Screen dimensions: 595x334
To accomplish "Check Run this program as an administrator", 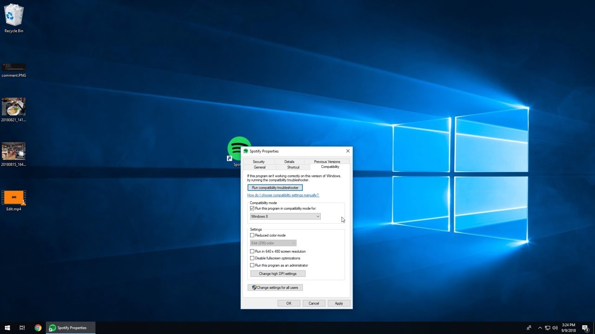I will [252, 265].
